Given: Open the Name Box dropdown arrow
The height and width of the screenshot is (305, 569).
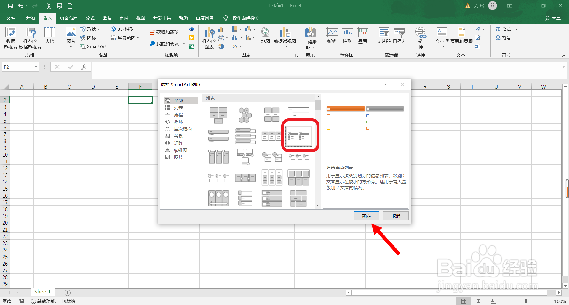Looking at the screenshot, I should click(x=36, y=67).
